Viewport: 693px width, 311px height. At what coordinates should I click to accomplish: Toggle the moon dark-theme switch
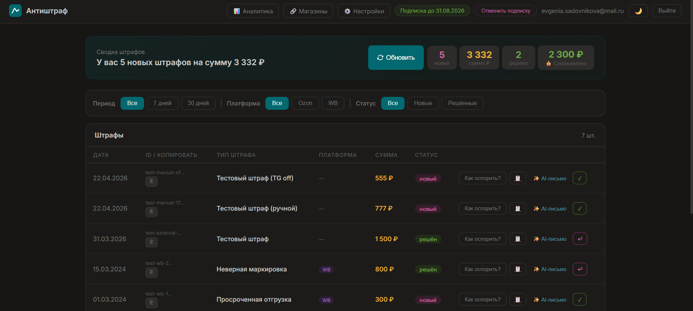click(638, 11)
